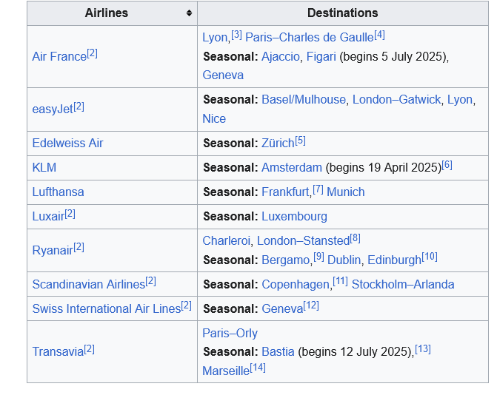Open the Air France airline link
The width and height of the screenshot is (497, 395).
tap(59, 57)
